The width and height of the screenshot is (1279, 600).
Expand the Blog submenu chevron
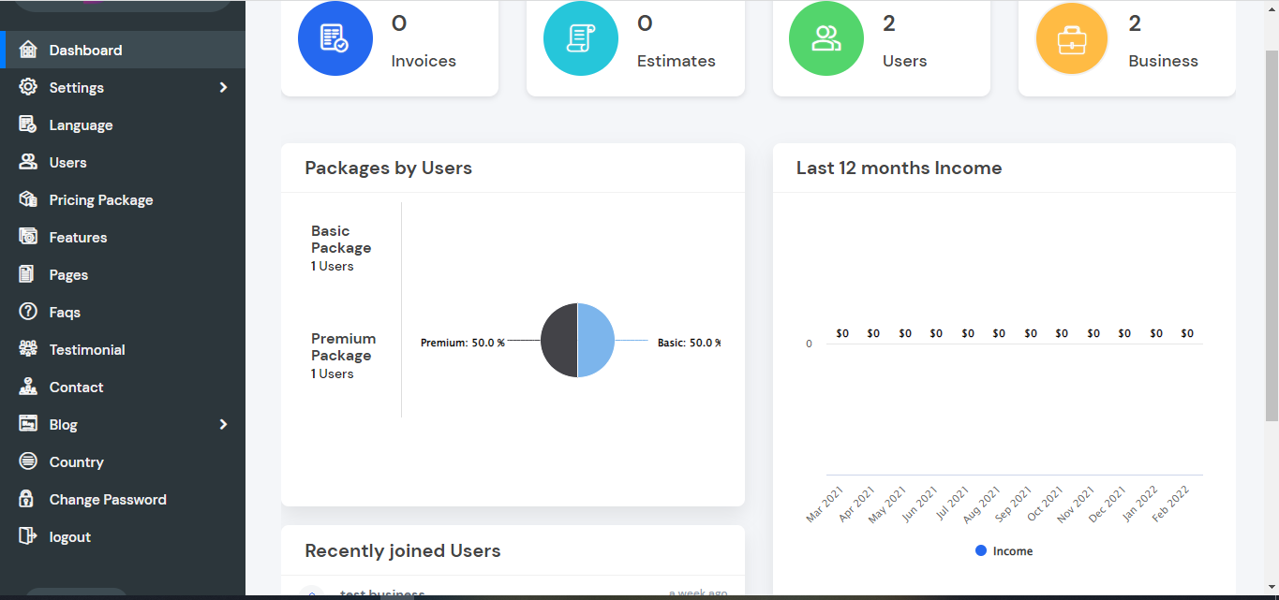pos(223,424)
